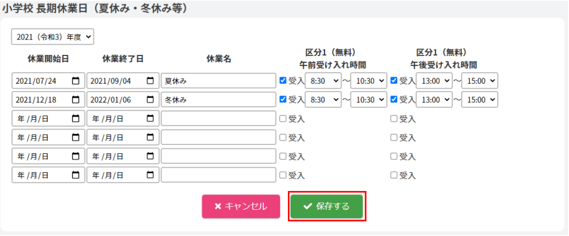Expand 夏休み afternoon start time 13:00 dropdown

434,81
